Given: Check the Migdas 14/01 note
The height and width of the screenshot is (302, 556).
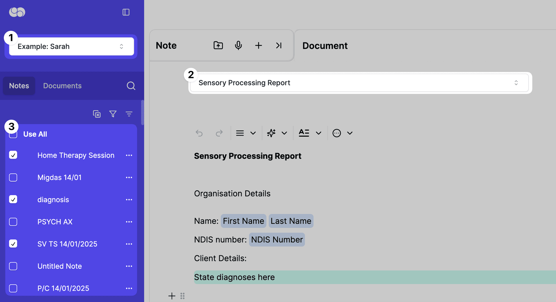Looking at the screenshot, I should tap(13, 177).
